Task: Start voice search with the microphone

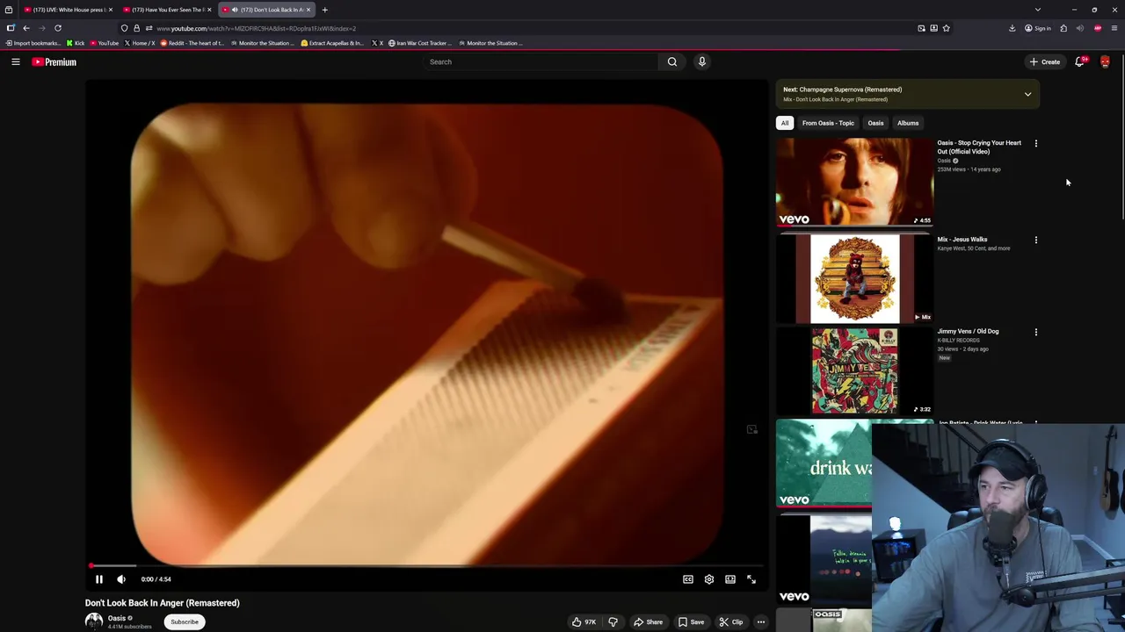Action: (702, 61)
